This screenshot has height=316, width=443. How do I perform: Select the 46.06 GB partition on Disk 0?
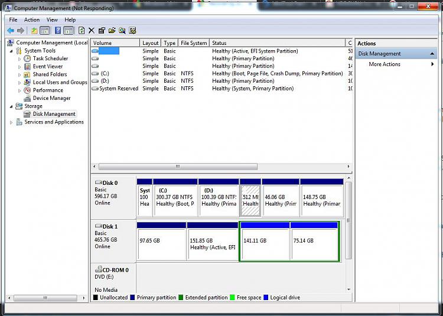281,197
